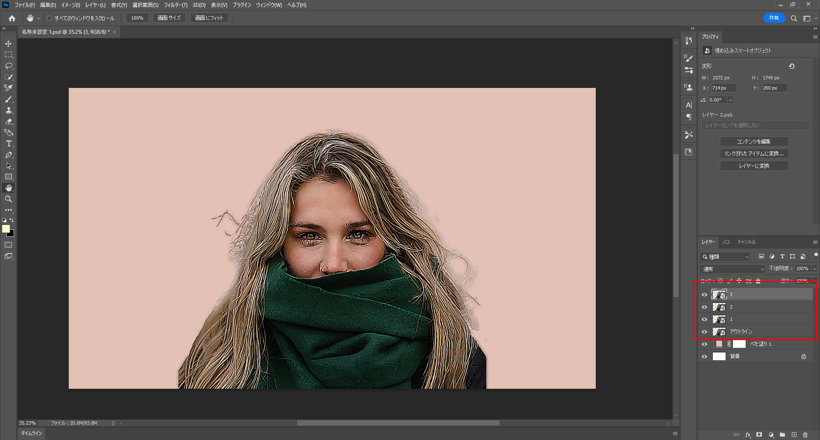Viewport: 820px width, 440px height.
Task: Click the foreground color swatch
Action: click(x=6, y=229)
